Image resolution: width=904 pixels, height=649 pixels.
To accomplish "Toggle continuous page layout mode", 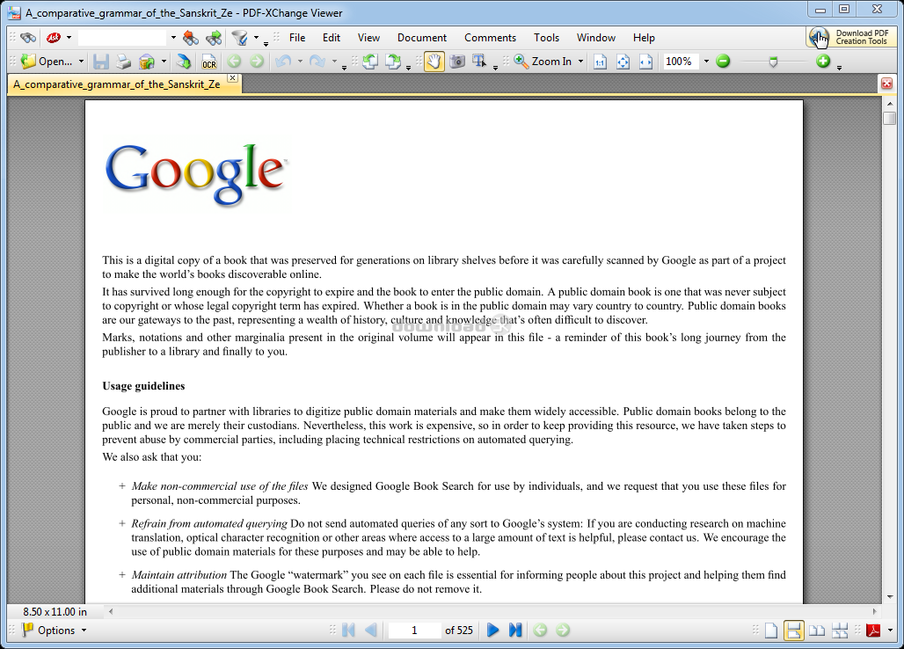I will click(x=794, y=630).
